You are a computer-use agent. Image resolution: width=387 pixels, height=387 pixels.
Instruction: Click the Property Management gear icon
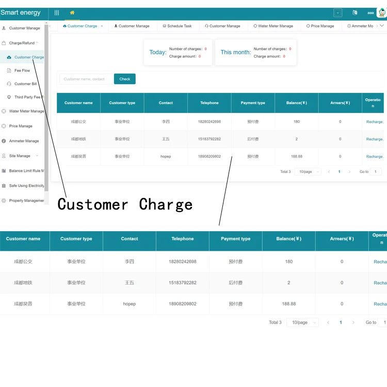coord(4,201)
